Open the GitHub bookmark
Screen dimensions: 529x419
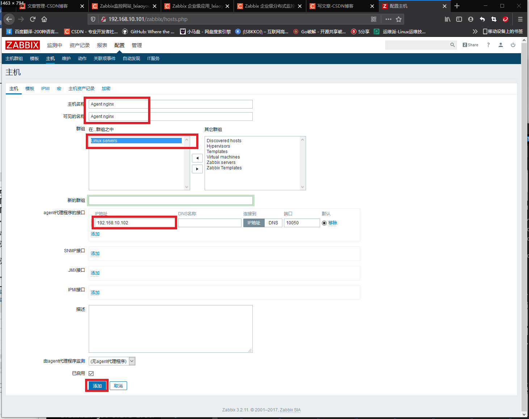click(148, 31)
